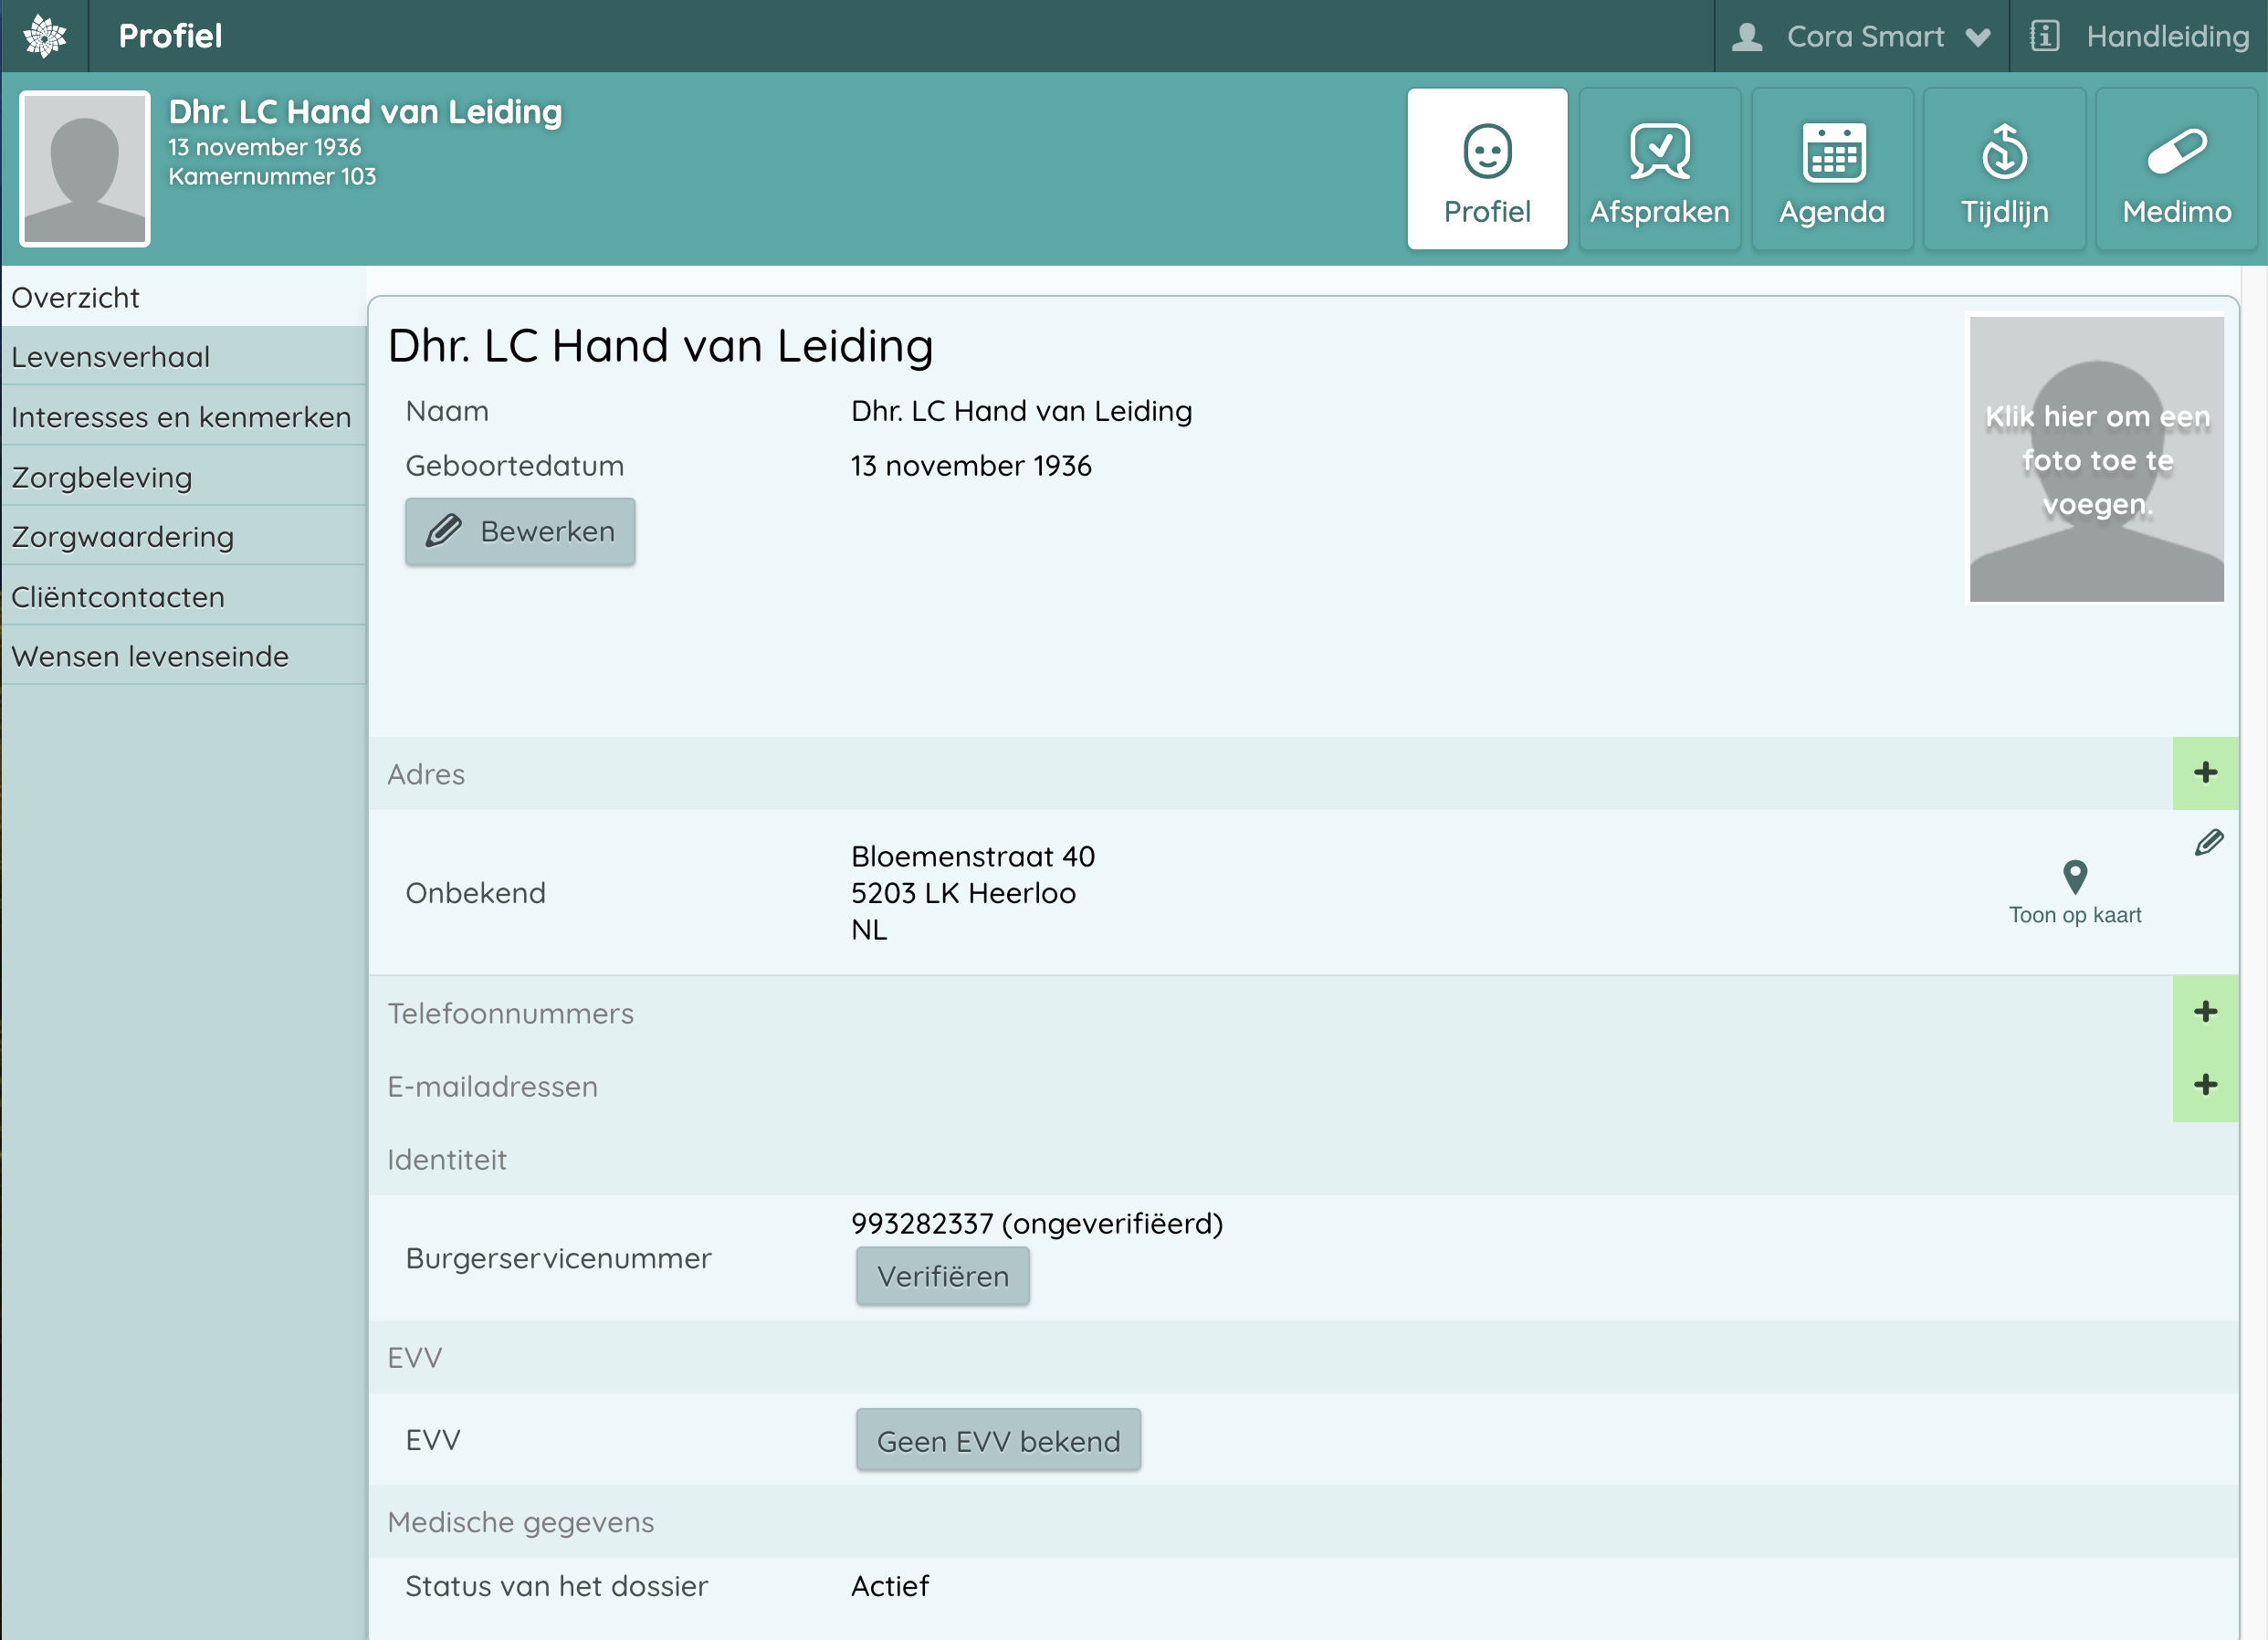Viewport: 2268px width, 1640px height.
Task: Select the Profiel tab
Action: pyautogui.click(x=1487, y=170)
